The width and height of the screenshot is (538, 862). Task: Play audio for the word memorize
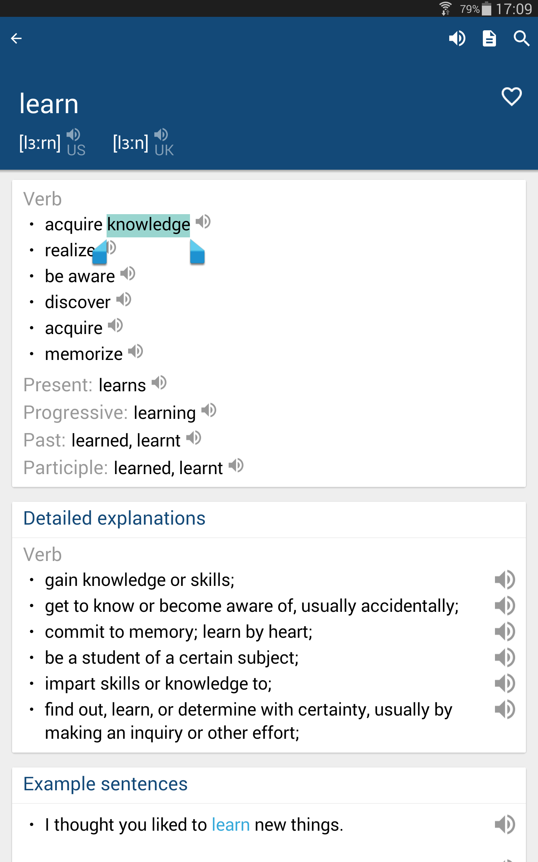[136, 351]
